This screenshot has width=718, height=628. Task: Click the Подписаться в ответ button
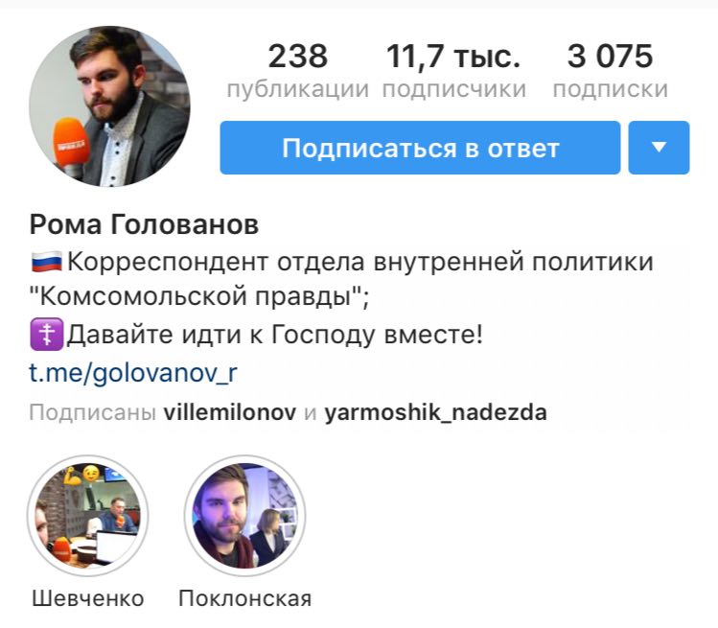(420, 148)
